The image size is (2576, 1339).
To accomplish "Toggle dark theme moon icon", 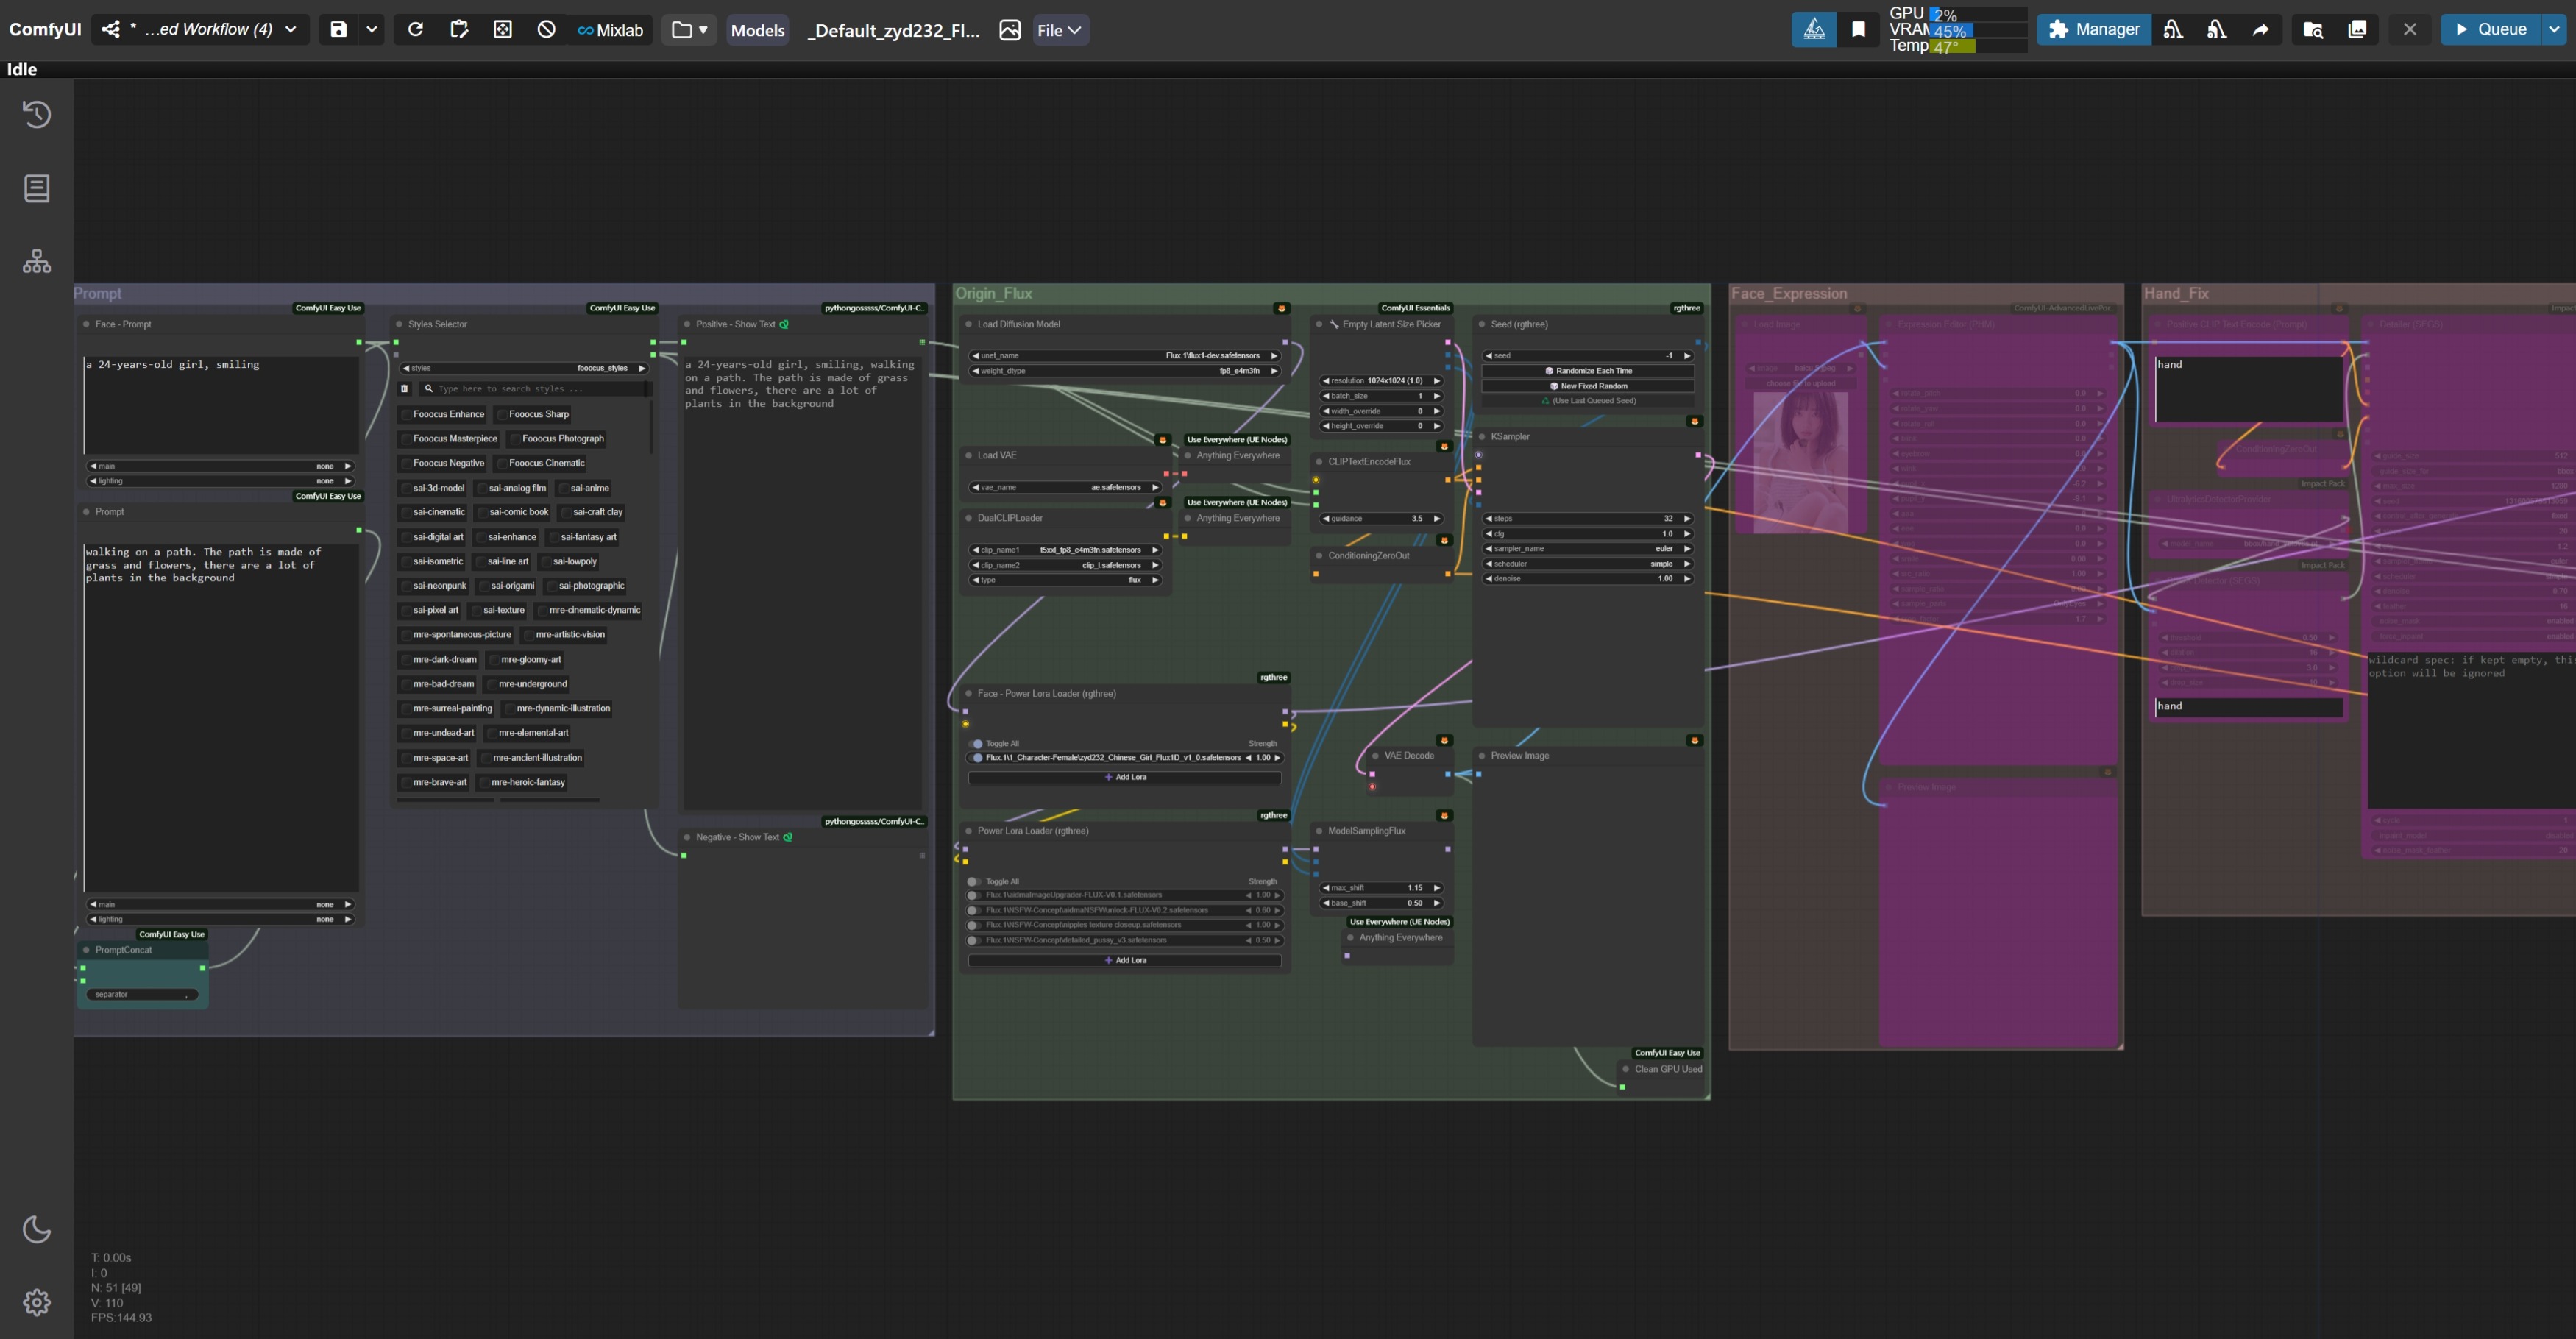I will (37, 1228).
